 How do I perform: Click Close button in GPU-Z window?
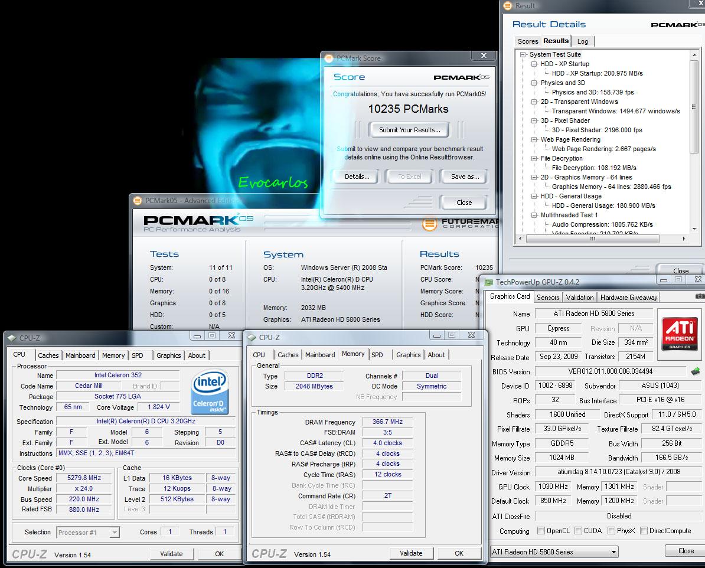[685, 551]
